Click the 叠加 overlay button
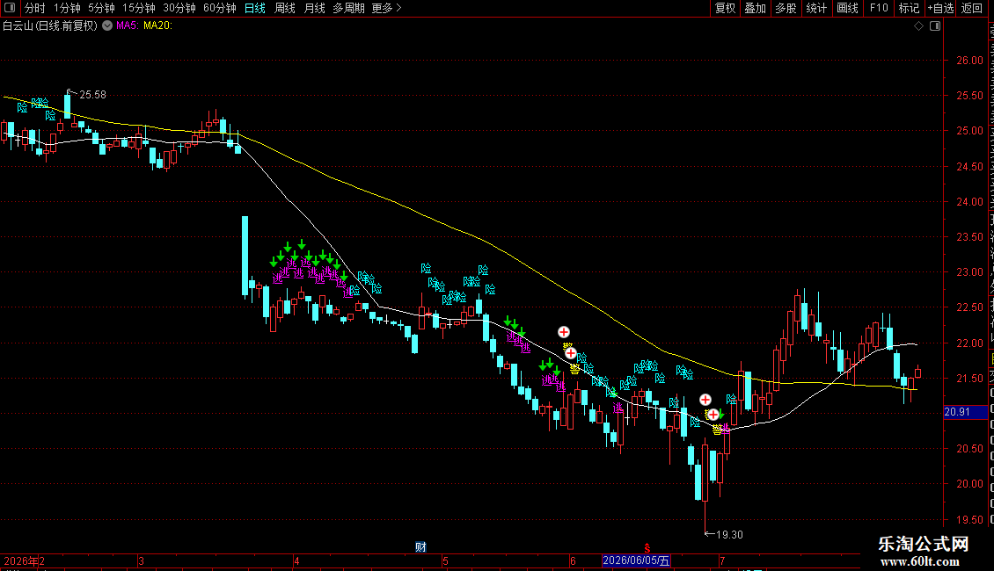The image size is (994, 571). pos(755,8)
